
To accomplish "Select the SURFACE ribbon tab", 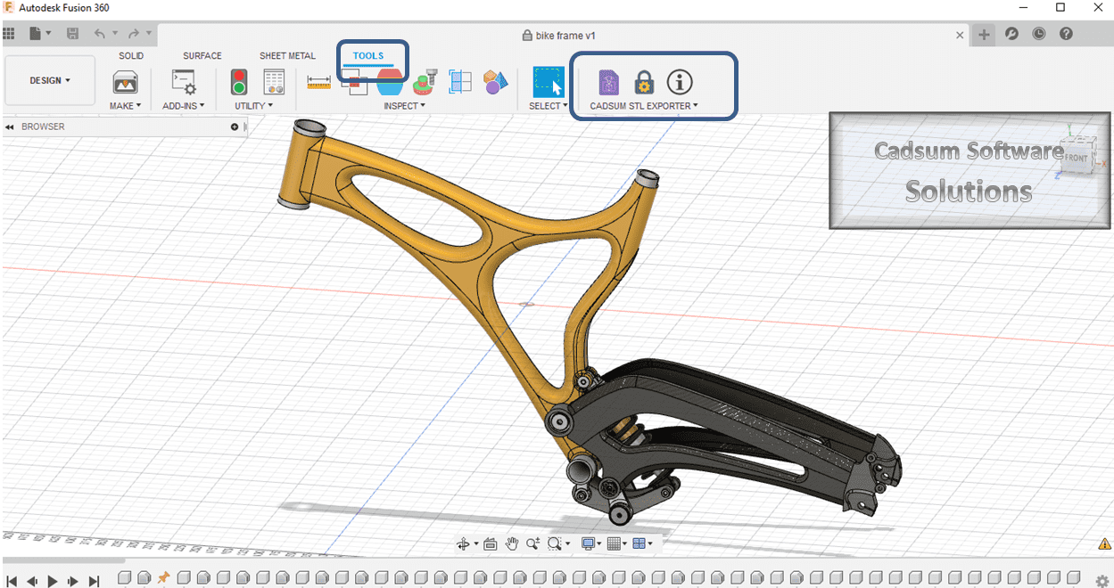I will point(202,55).
